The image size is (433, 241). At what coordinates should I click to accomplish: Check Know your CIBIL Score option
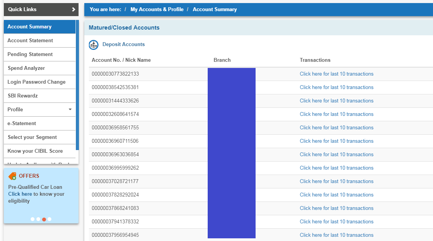tap(35, 151)
